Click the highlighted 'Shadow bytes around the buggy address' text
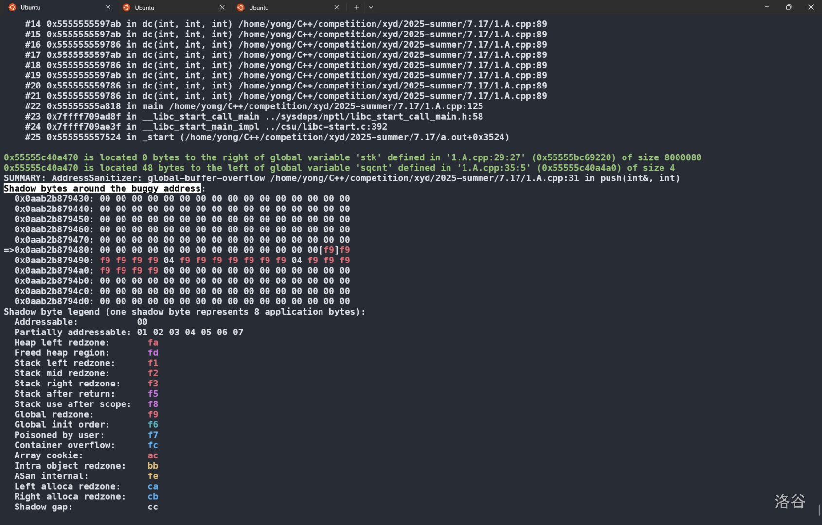822x525 pixels. 102,189
